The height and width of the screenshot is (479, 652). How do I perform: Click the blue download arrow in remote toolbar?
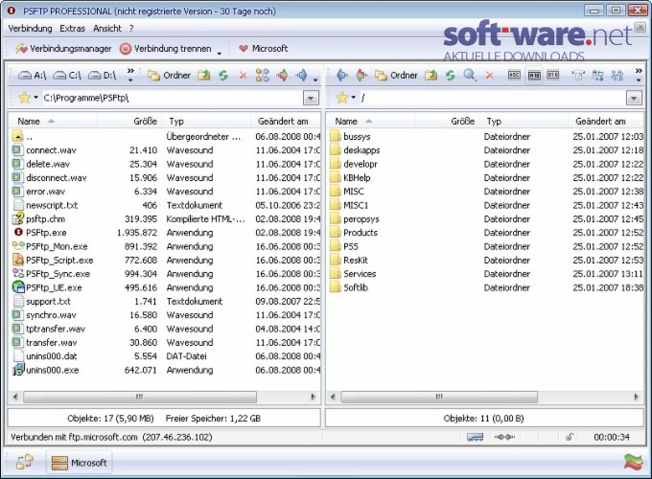[x=341, y=75]
